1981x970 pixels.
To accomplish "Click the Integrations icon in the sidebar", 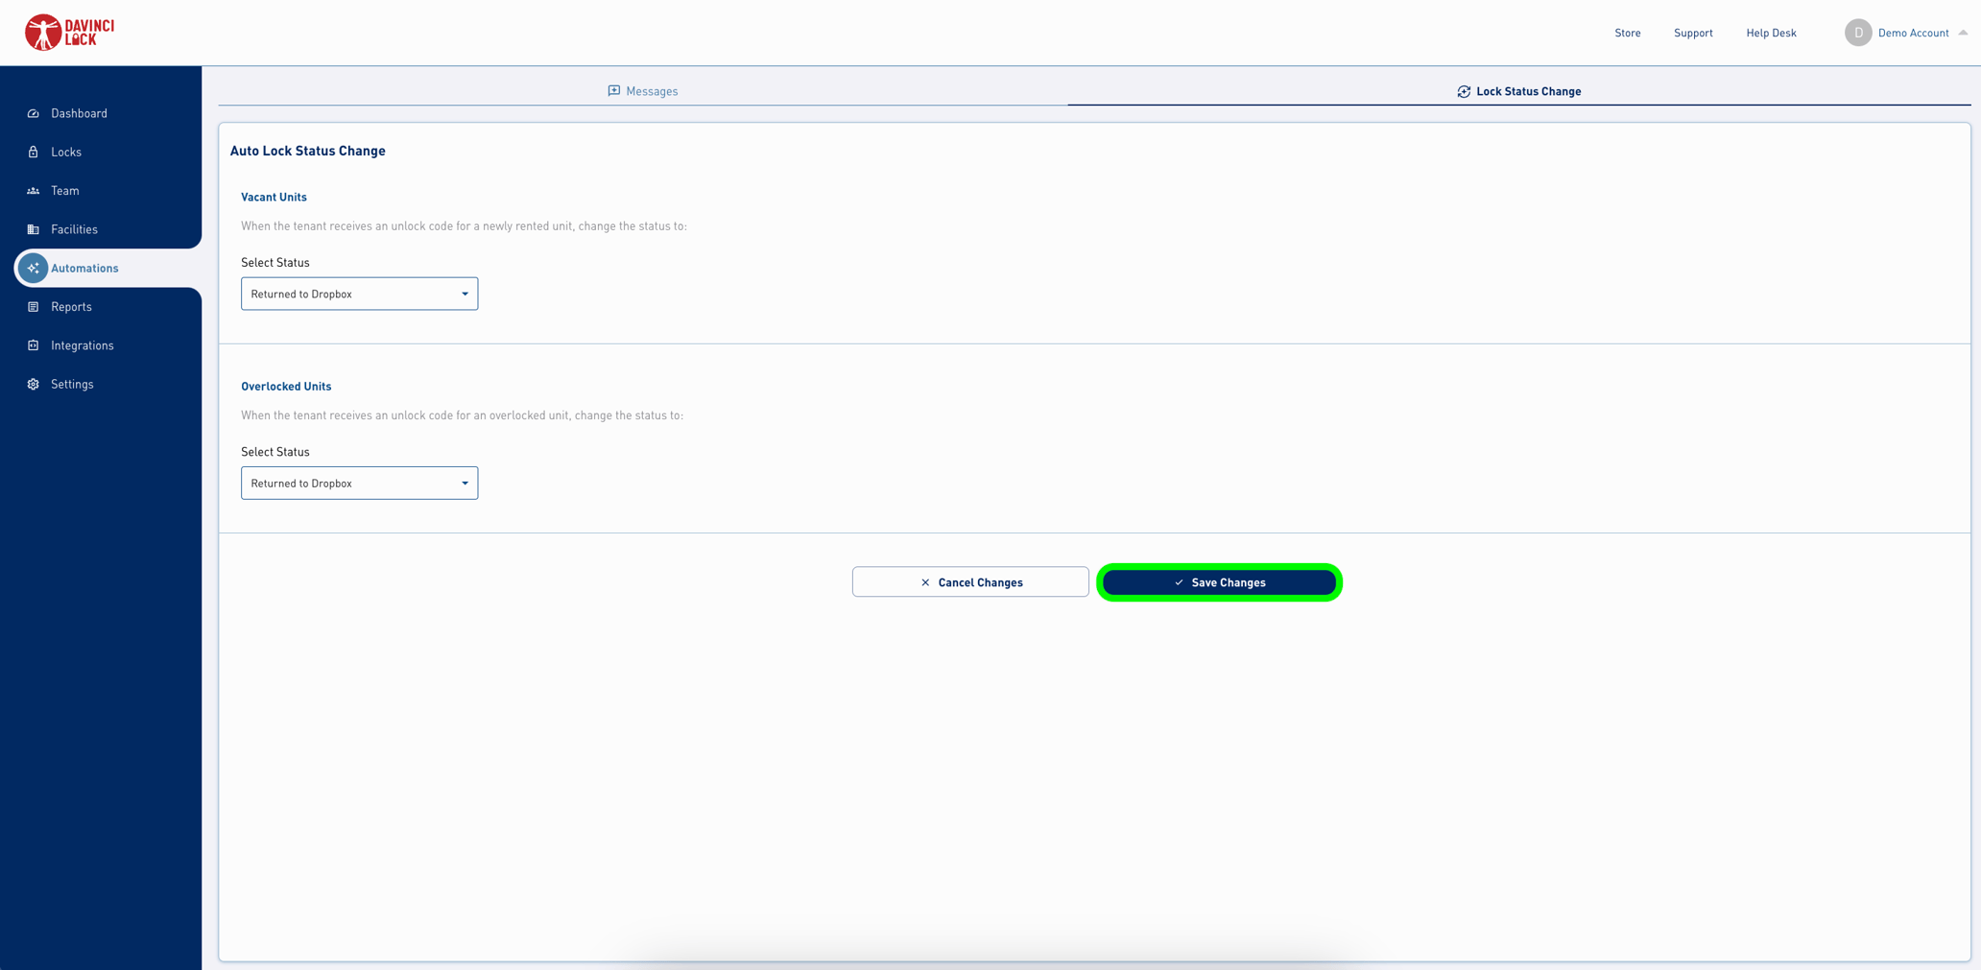I will (33, 345).
